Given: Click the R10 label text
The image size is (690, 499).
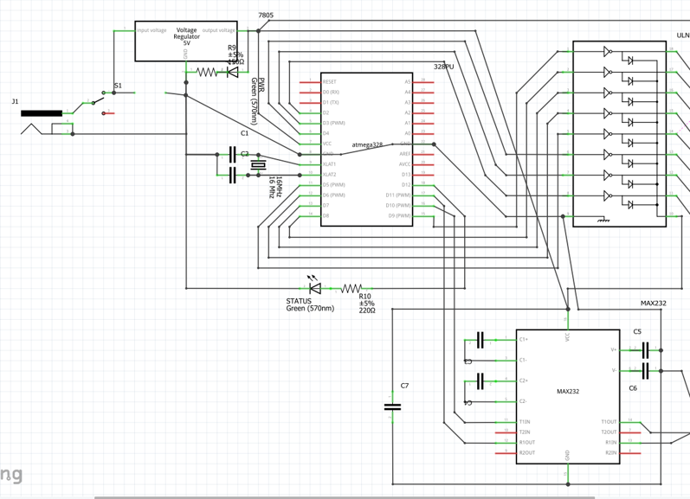Looking at the screenshot, I should click(364, 297).
